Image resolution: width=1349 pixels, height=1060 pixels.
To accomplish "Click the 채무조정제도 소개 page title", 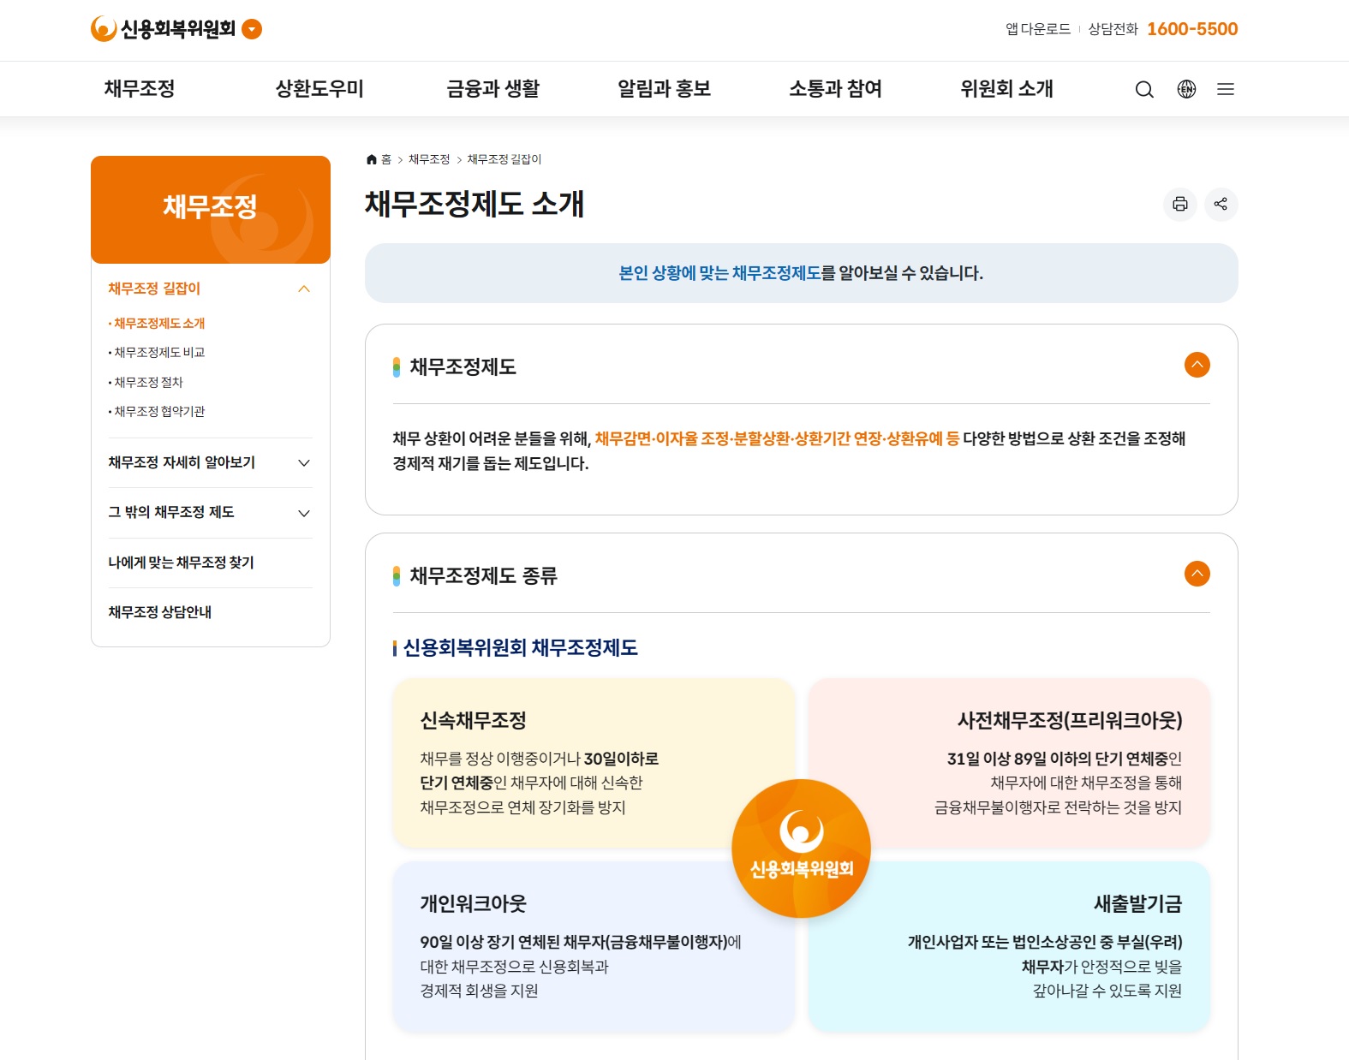I will coord(475,204).
